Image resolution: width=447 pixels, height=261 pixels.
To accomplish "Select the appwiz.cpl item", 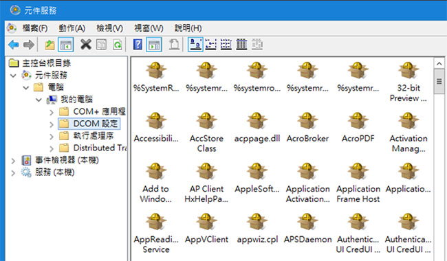I will [x=257, y=228].
